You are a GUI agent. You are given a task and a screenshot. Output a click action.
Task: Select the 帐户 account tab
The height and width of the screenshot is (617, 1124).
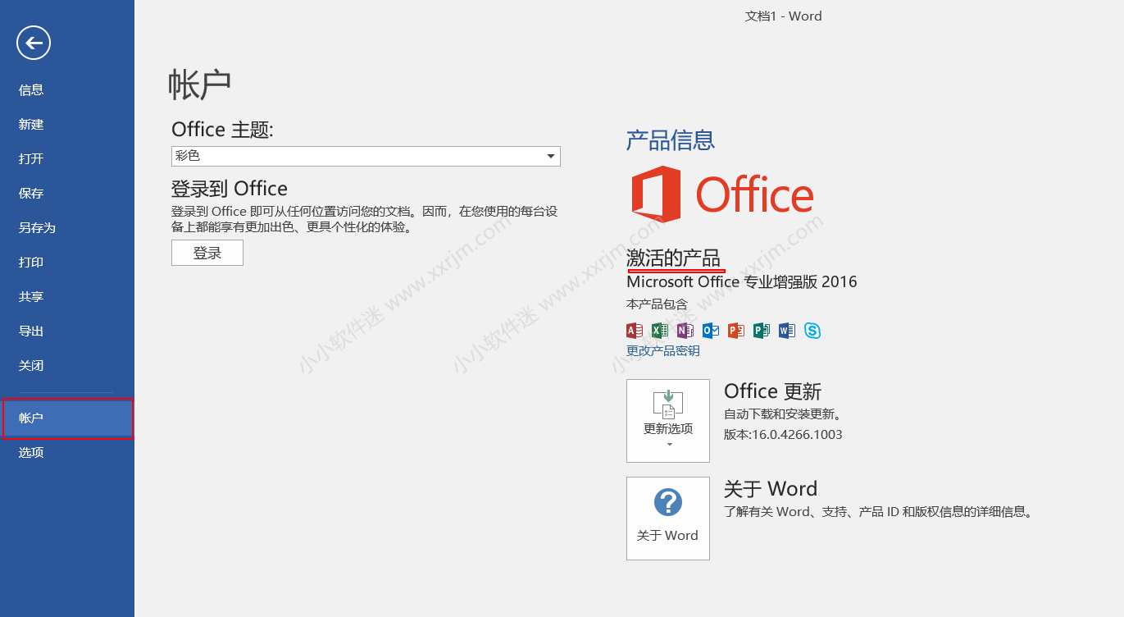[x=67, y=418]
